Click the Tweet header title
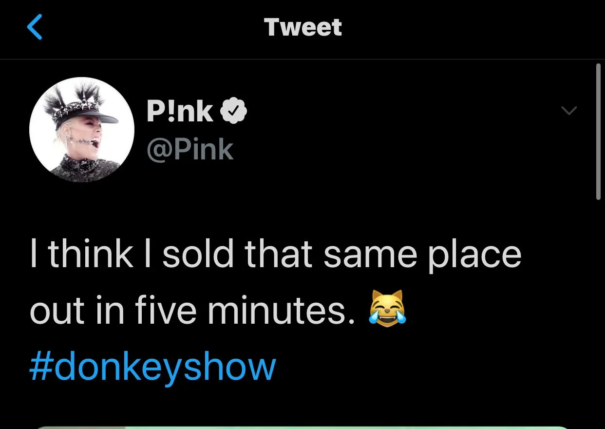The image size is (605, 429). point(302,27)
